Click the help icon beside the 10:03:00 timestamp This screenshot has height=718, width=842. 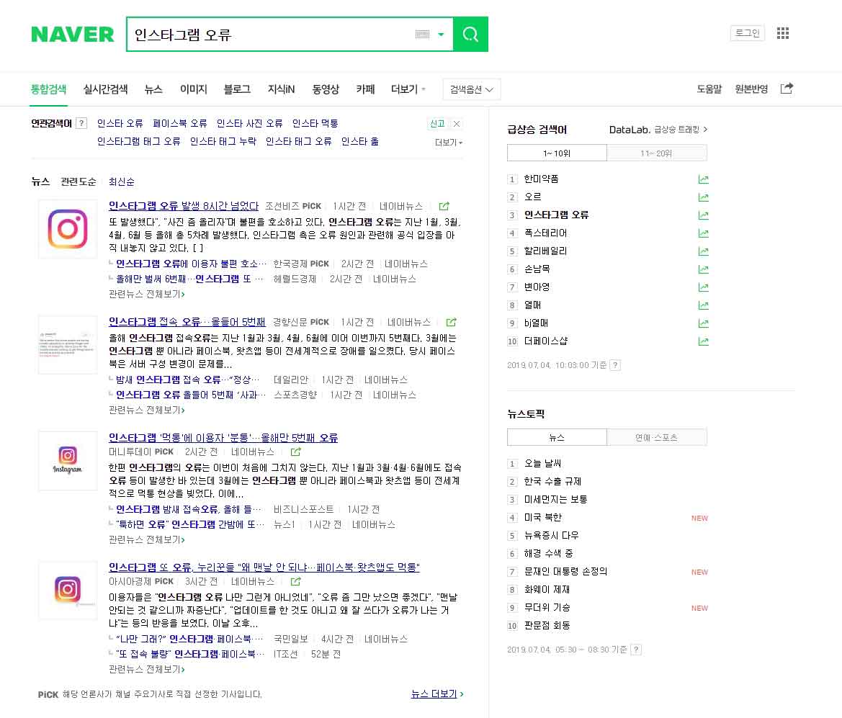click(x=615, y=365)
